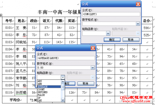The height and width of the screenshot is (105, 156).
Task: Click name cell 闫晓旭
Action: pos(21,42)
